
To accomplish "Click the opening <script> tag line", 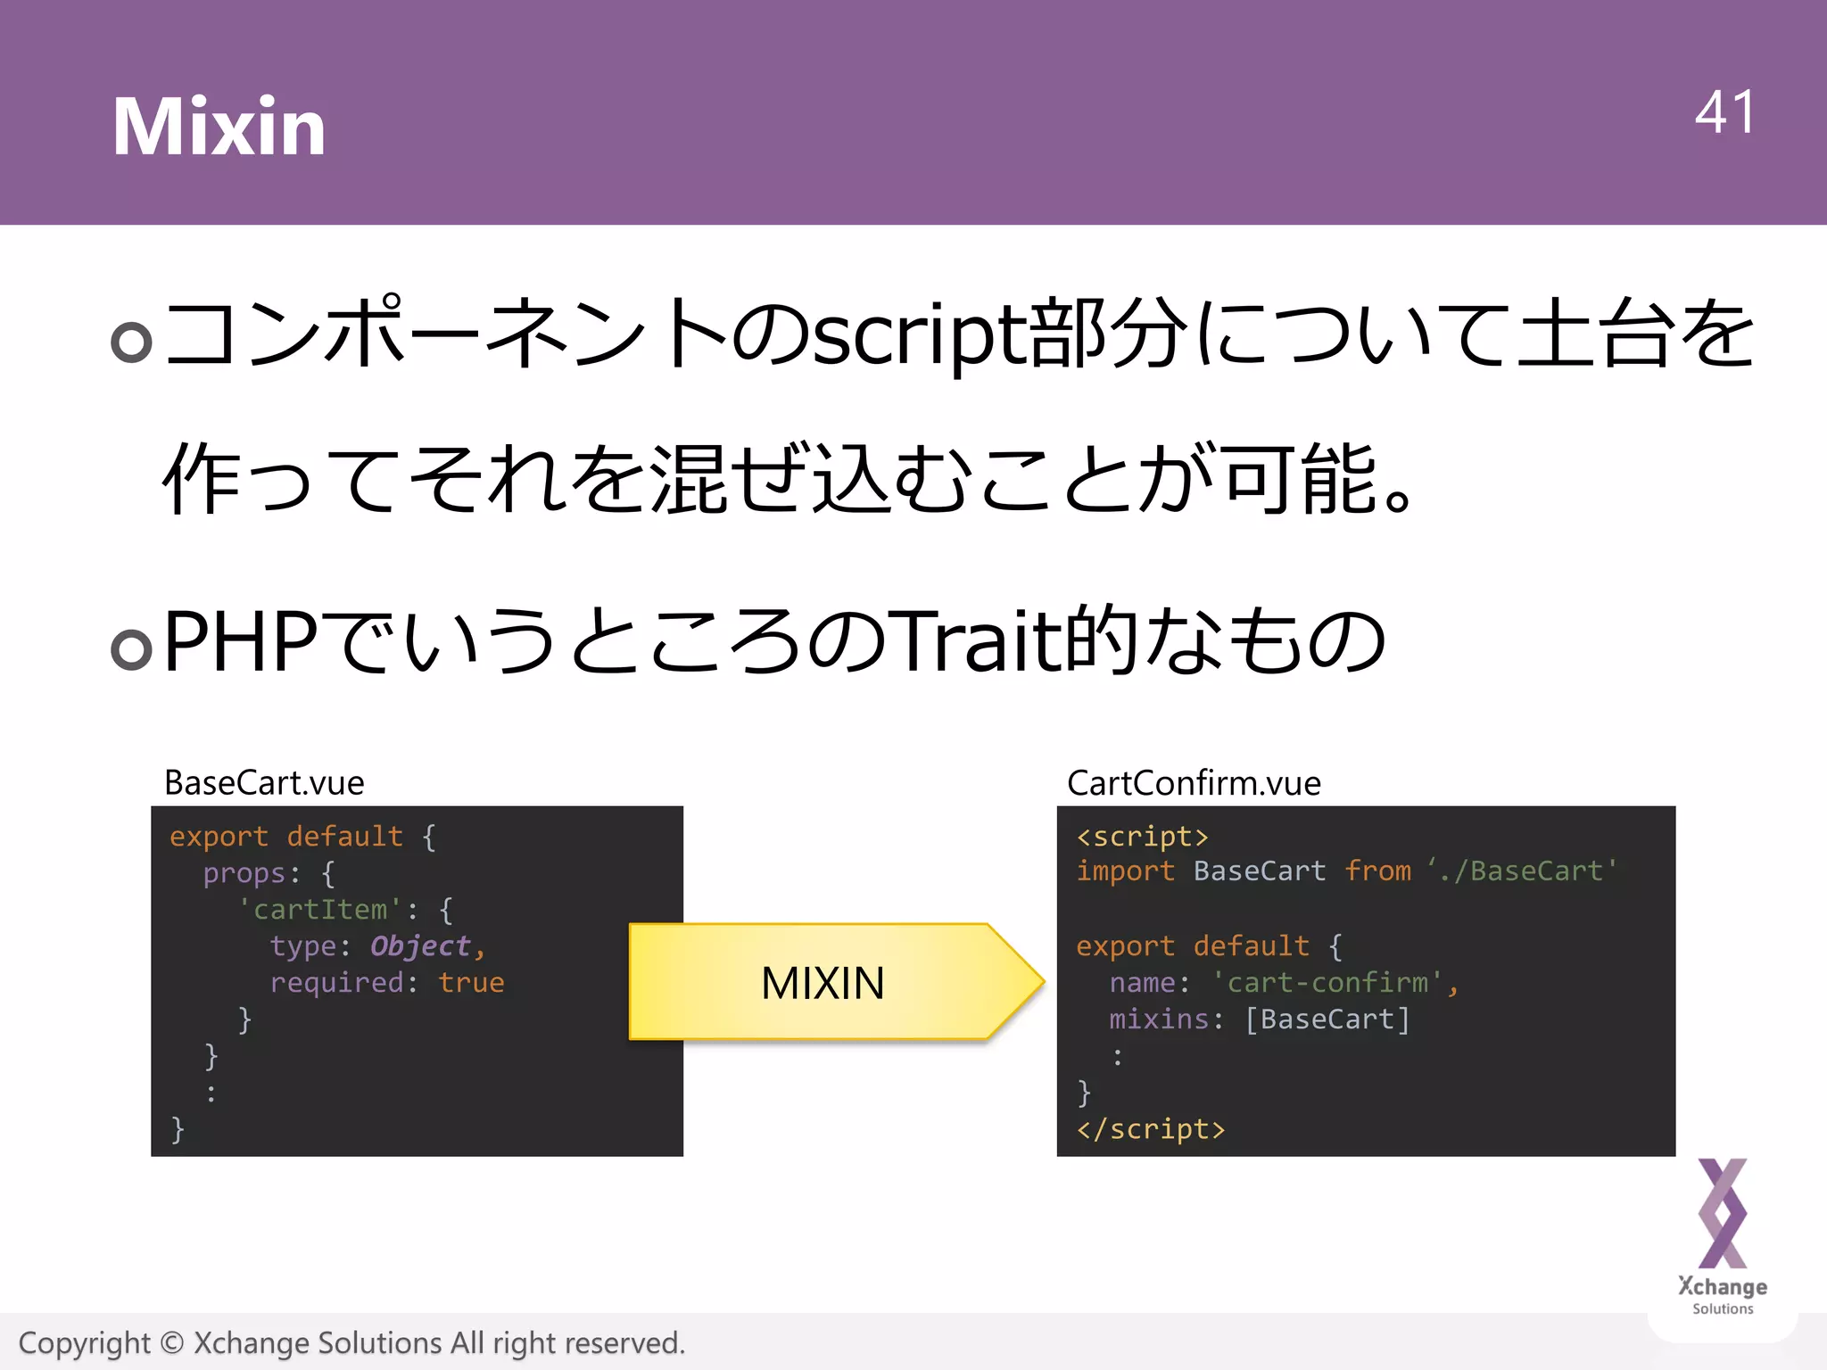I will (x=1142, y=837).
